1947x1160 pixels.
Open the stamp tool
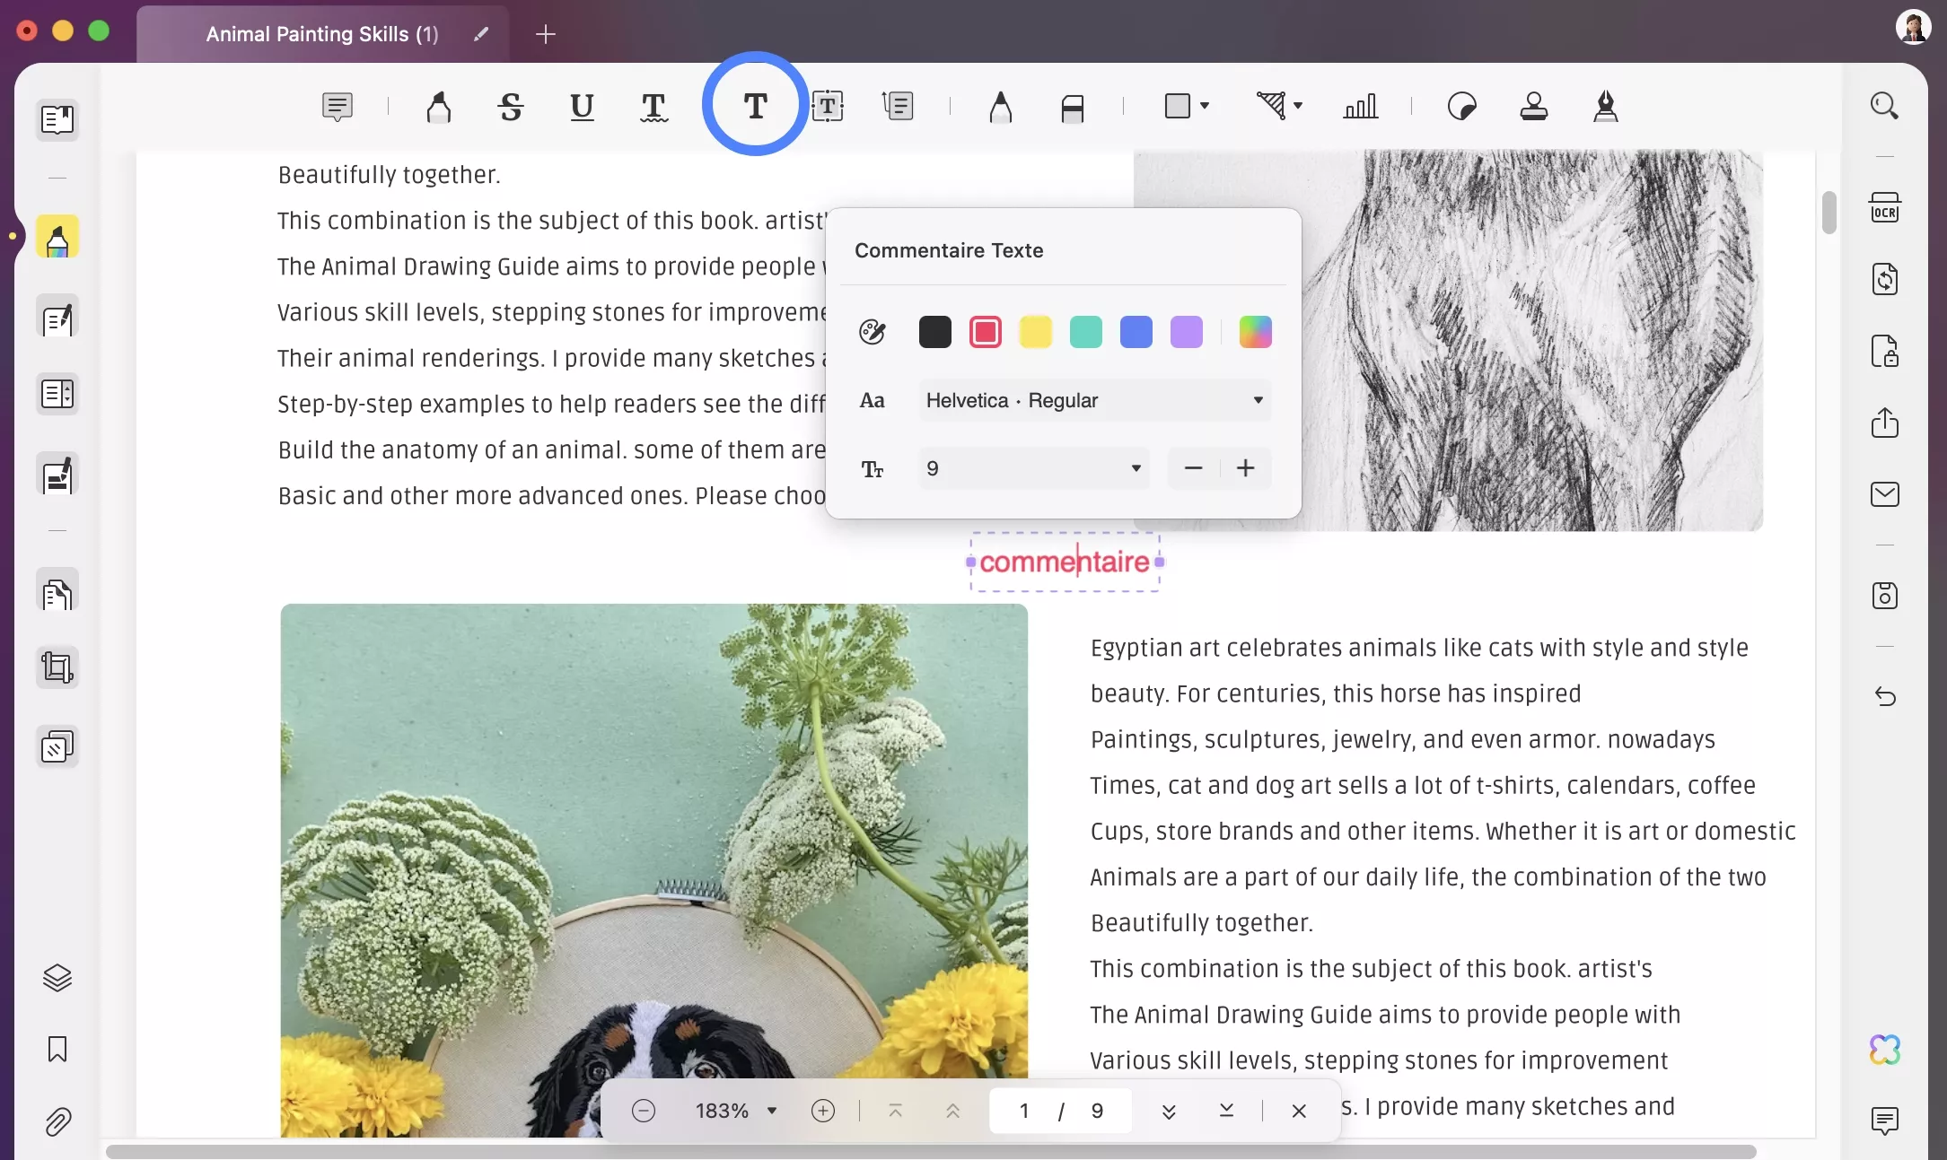tap(1534, 107)
